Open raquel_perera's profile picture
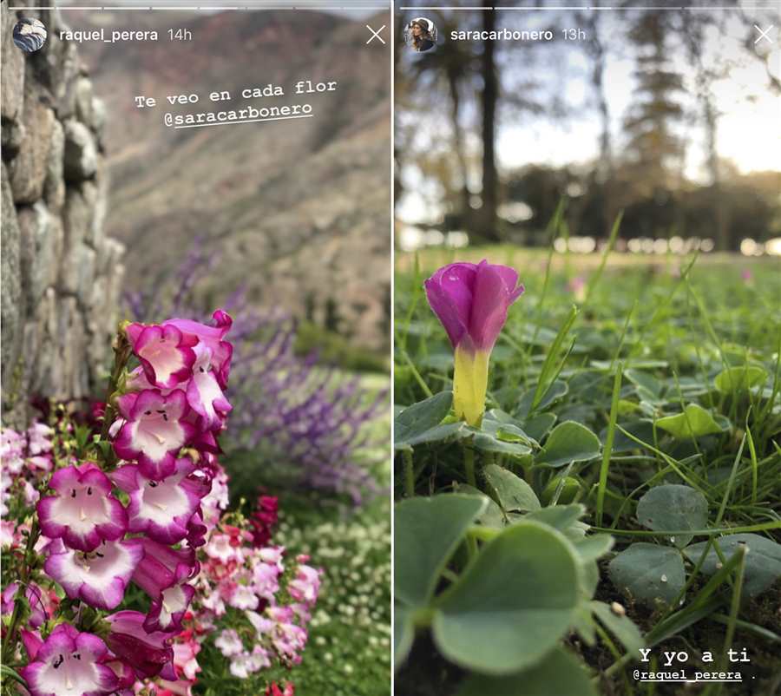 point(30,35)
